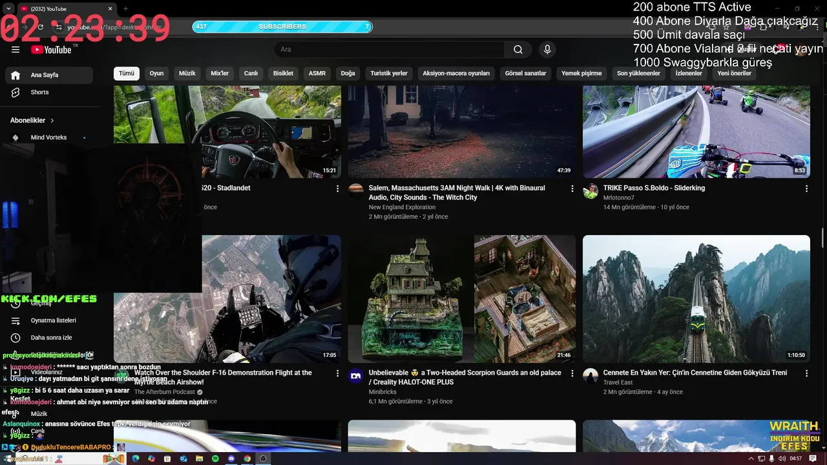827x465 pixels.
Task: Open Travel East channel link
Action: 618,382
